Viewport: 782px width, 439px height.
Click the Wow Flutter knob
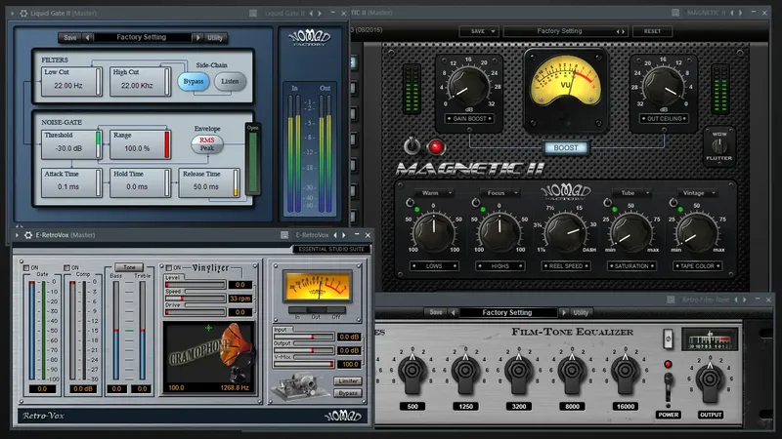[x=718, y=145]
